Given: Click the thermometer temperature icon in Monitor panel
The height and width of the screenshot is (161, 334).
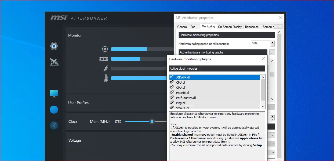Looking at the screenshot, I should point(106,78).
